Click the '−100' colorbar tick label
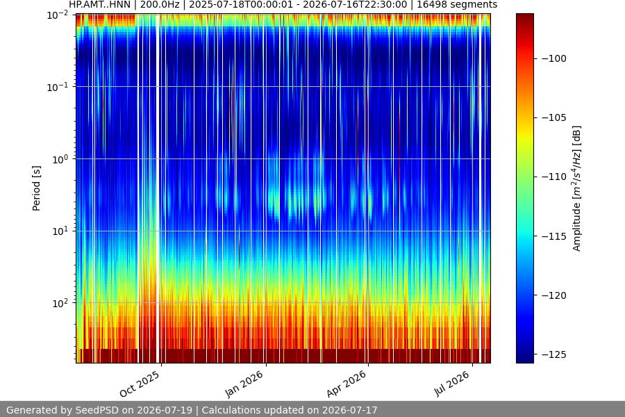 click(x=554, y=58)
